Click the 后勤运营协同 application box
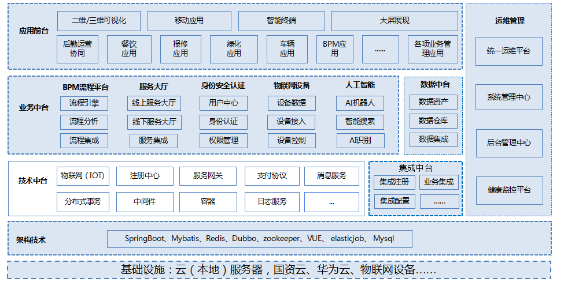This screenshot has width=564, height=282. (x=78, y=49)
